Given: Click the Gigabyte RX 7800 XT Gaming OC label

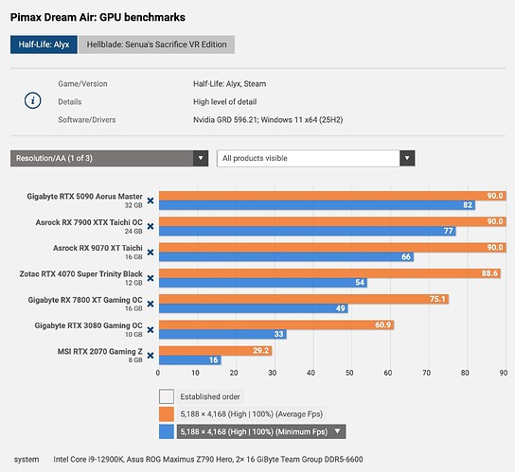Looking at the screenshot, I should coord(85,300).
